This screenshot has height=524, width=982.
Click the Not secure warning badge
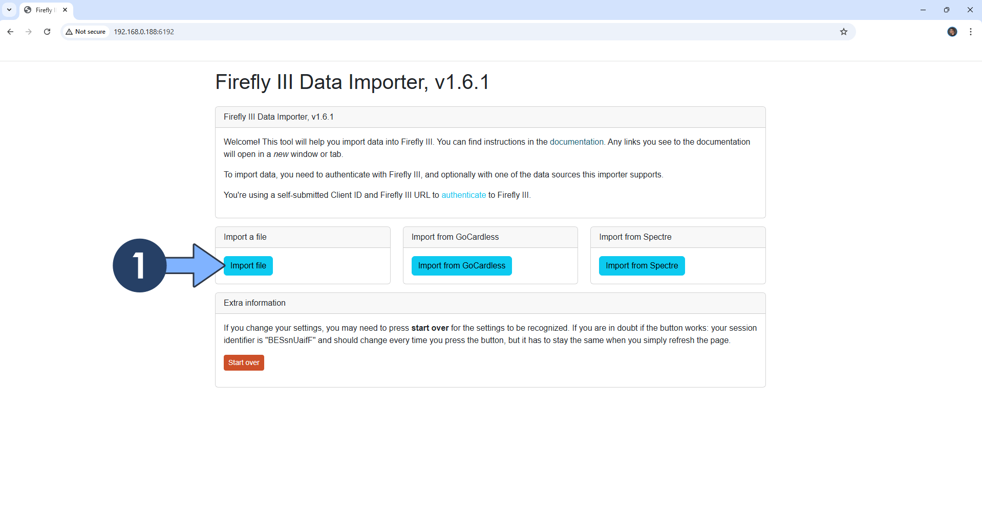[x=86, y=32]
